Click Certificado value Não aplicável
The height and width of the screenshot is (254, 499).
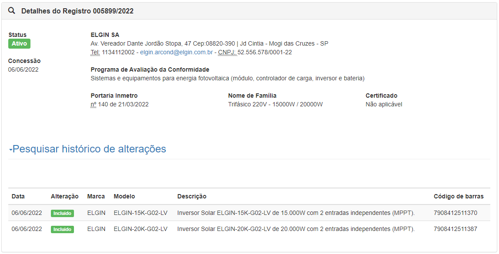pyautogui.click(x=384, y=105)
